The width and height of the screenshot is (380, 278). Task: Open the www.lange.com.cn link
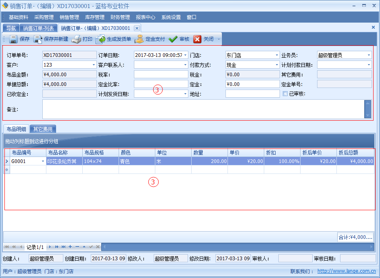347,272
